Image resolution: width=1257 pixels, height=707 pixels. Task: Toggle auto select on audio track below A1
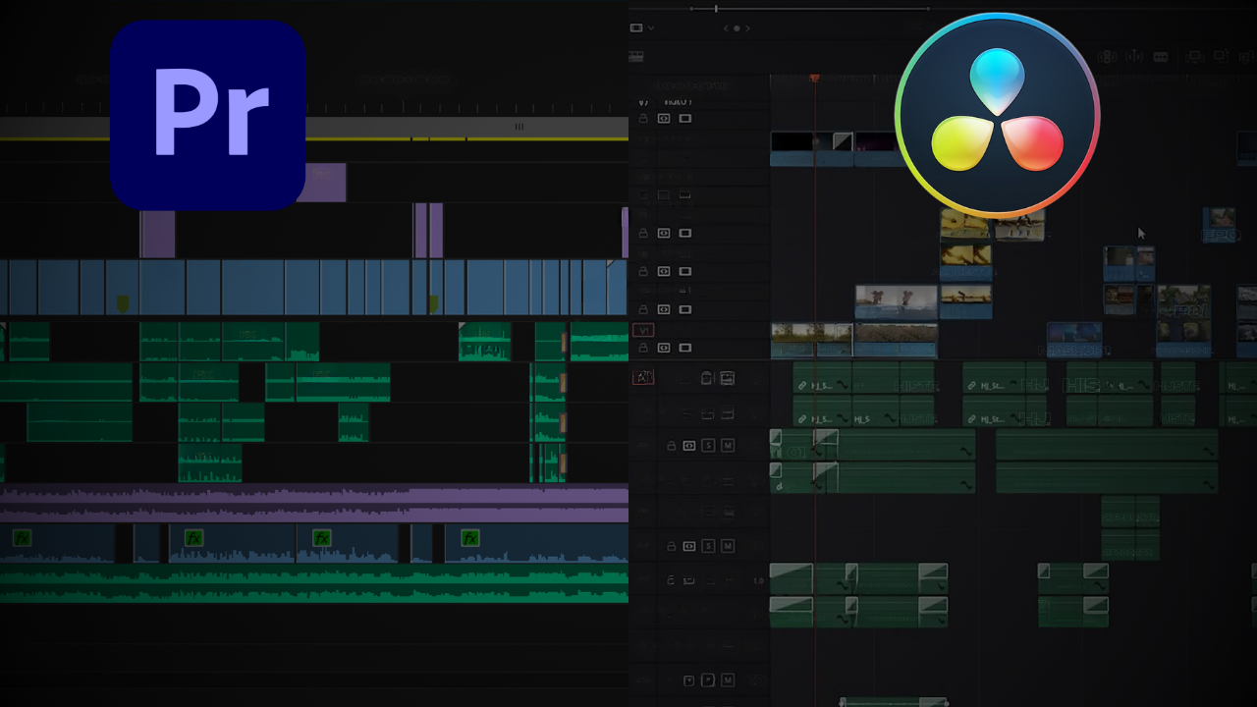(689, 446)
